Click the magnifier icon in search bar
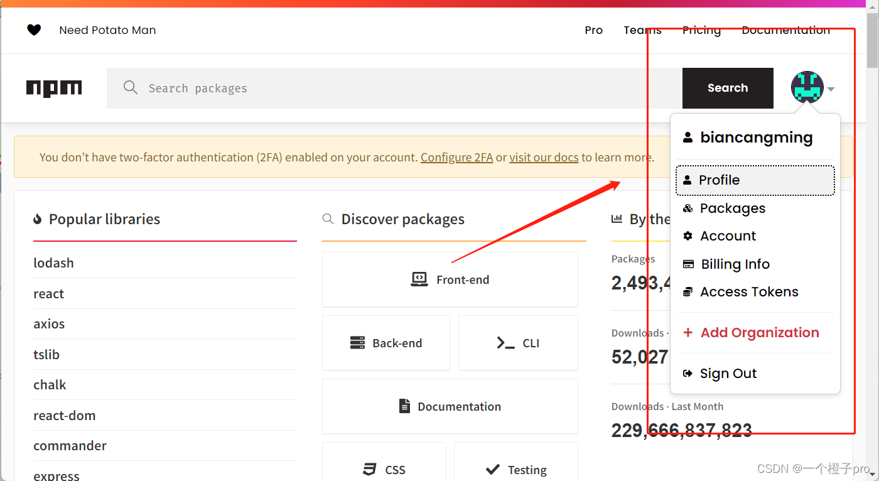The height and width of the screenshot is (481, 879). pos(131,87)
